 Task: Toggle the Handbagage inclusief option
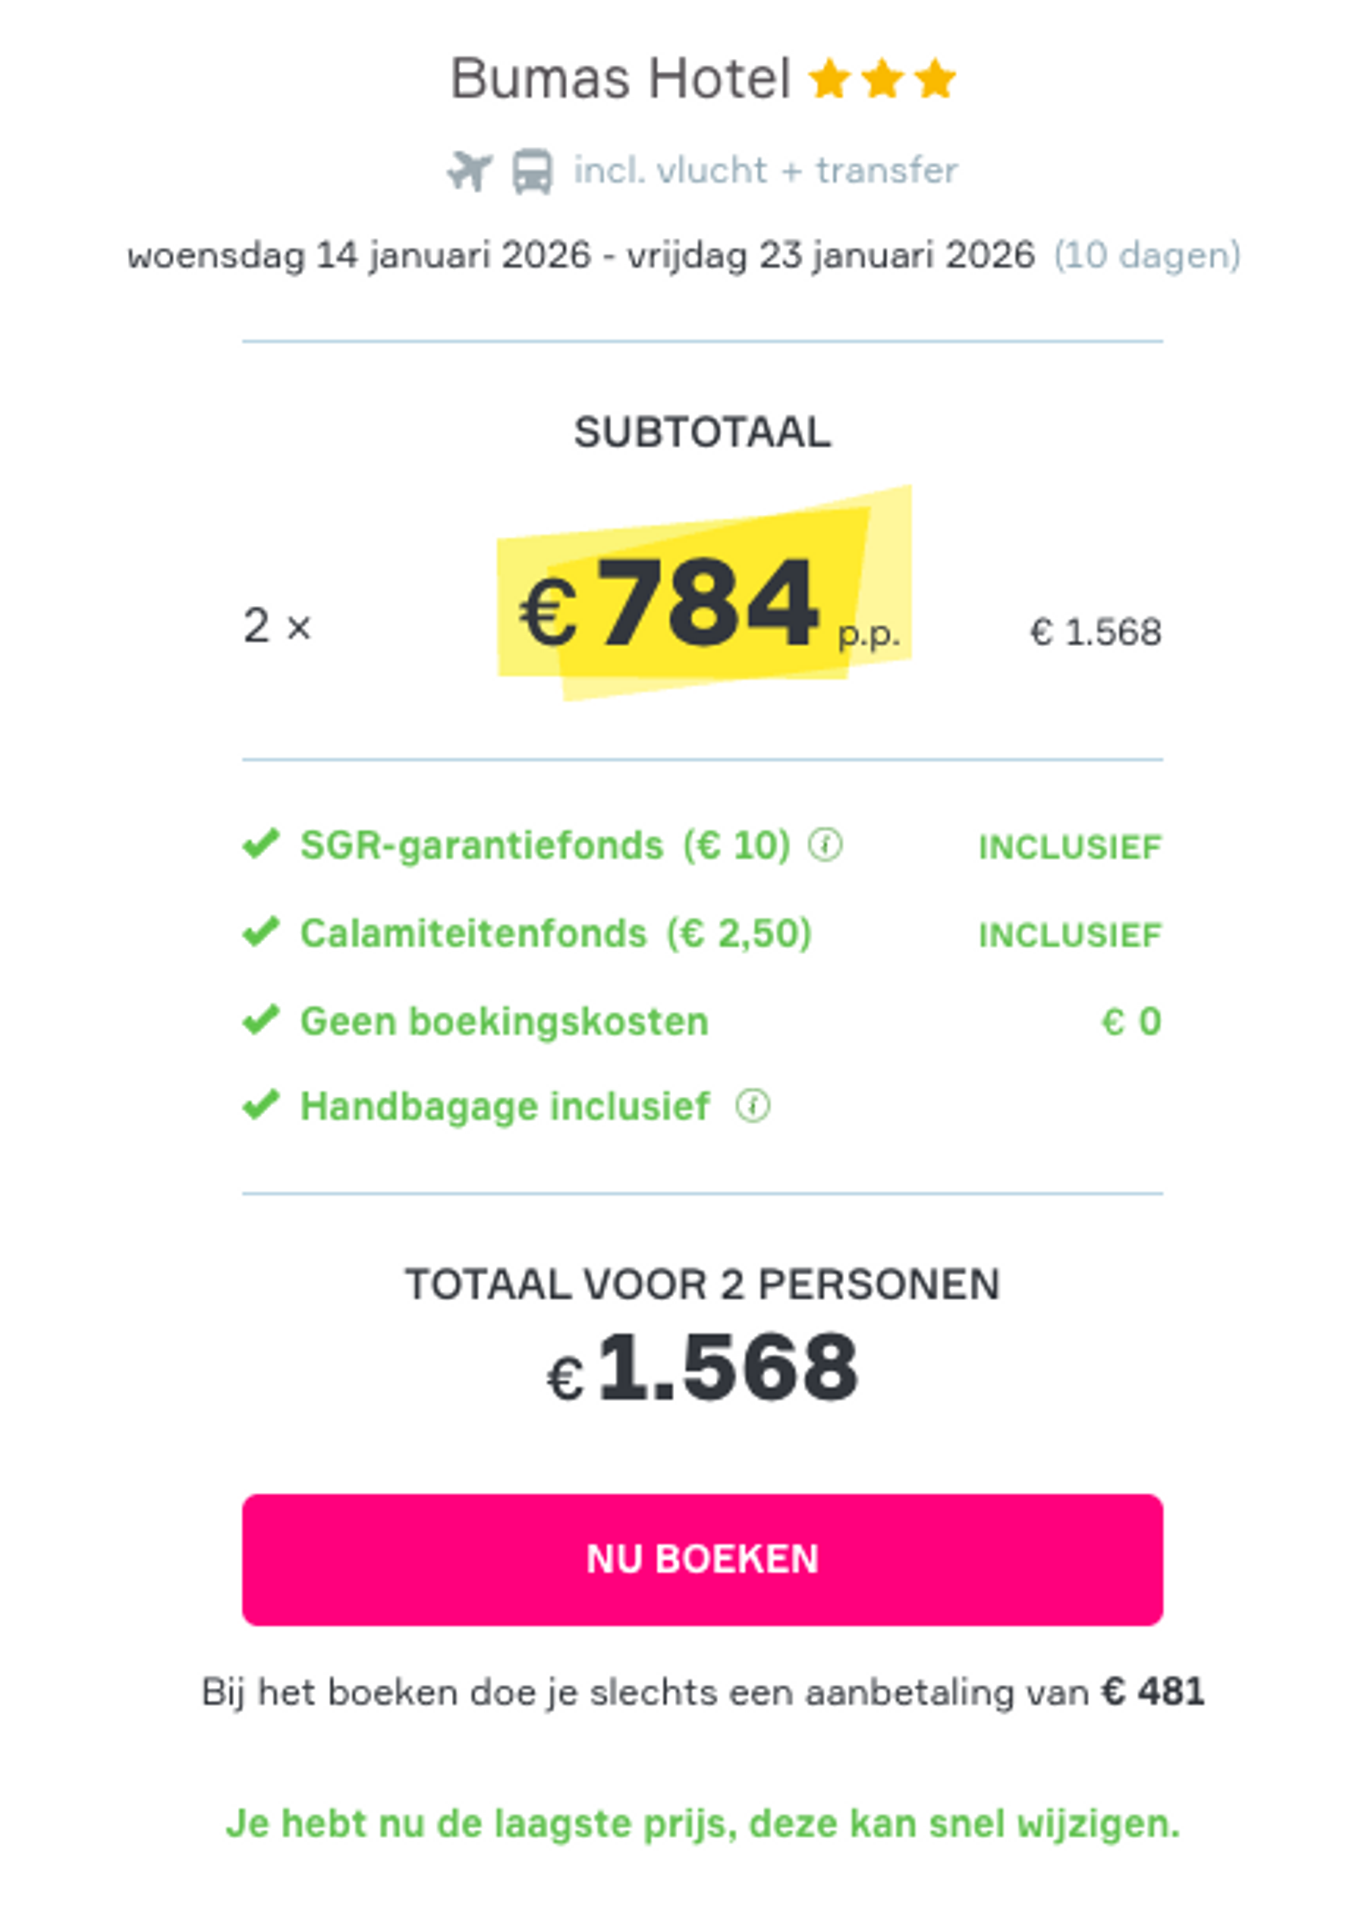click(x=504, y=1106)
